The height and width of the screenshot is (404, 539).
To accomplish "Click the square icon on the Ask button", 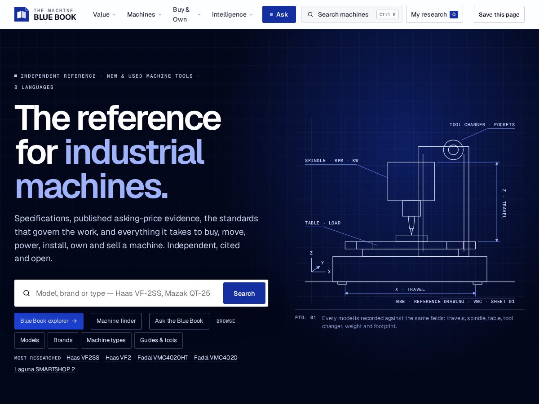I will pyautogui.click(x=271, y=14).
